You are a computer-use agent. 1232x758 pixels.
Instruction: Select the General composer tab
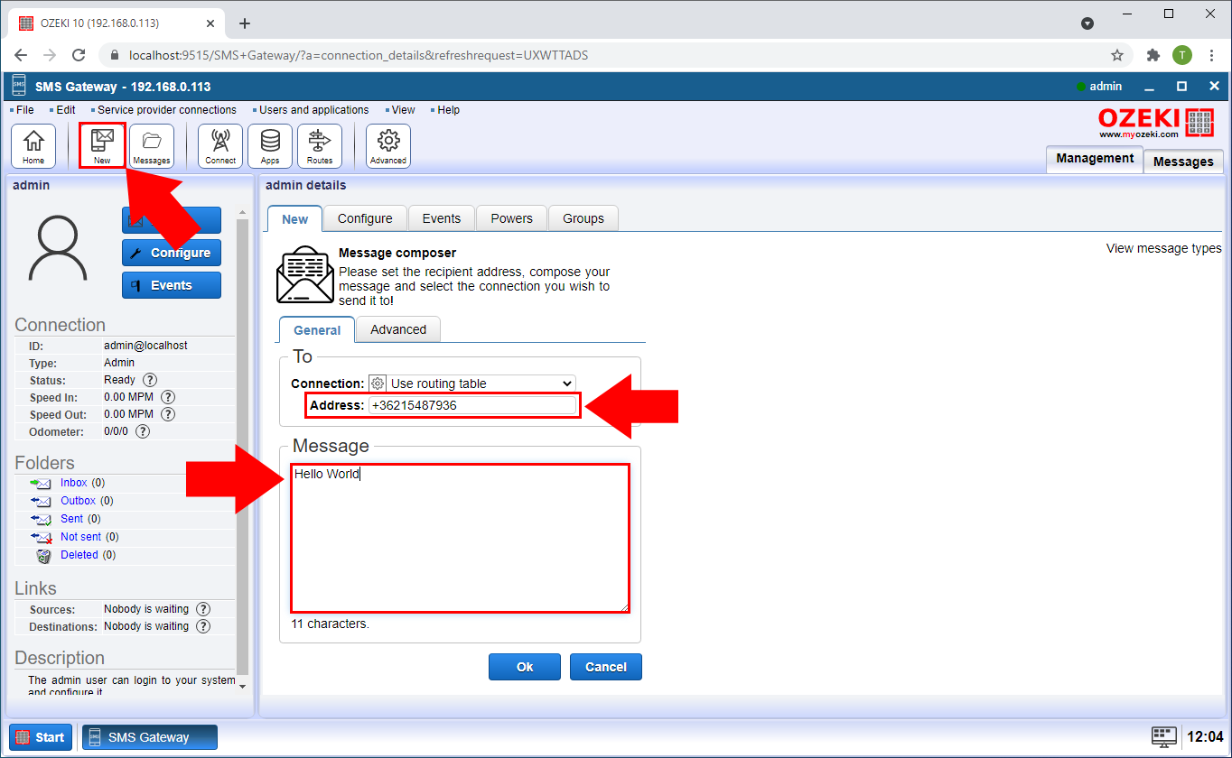pos(317,330)
